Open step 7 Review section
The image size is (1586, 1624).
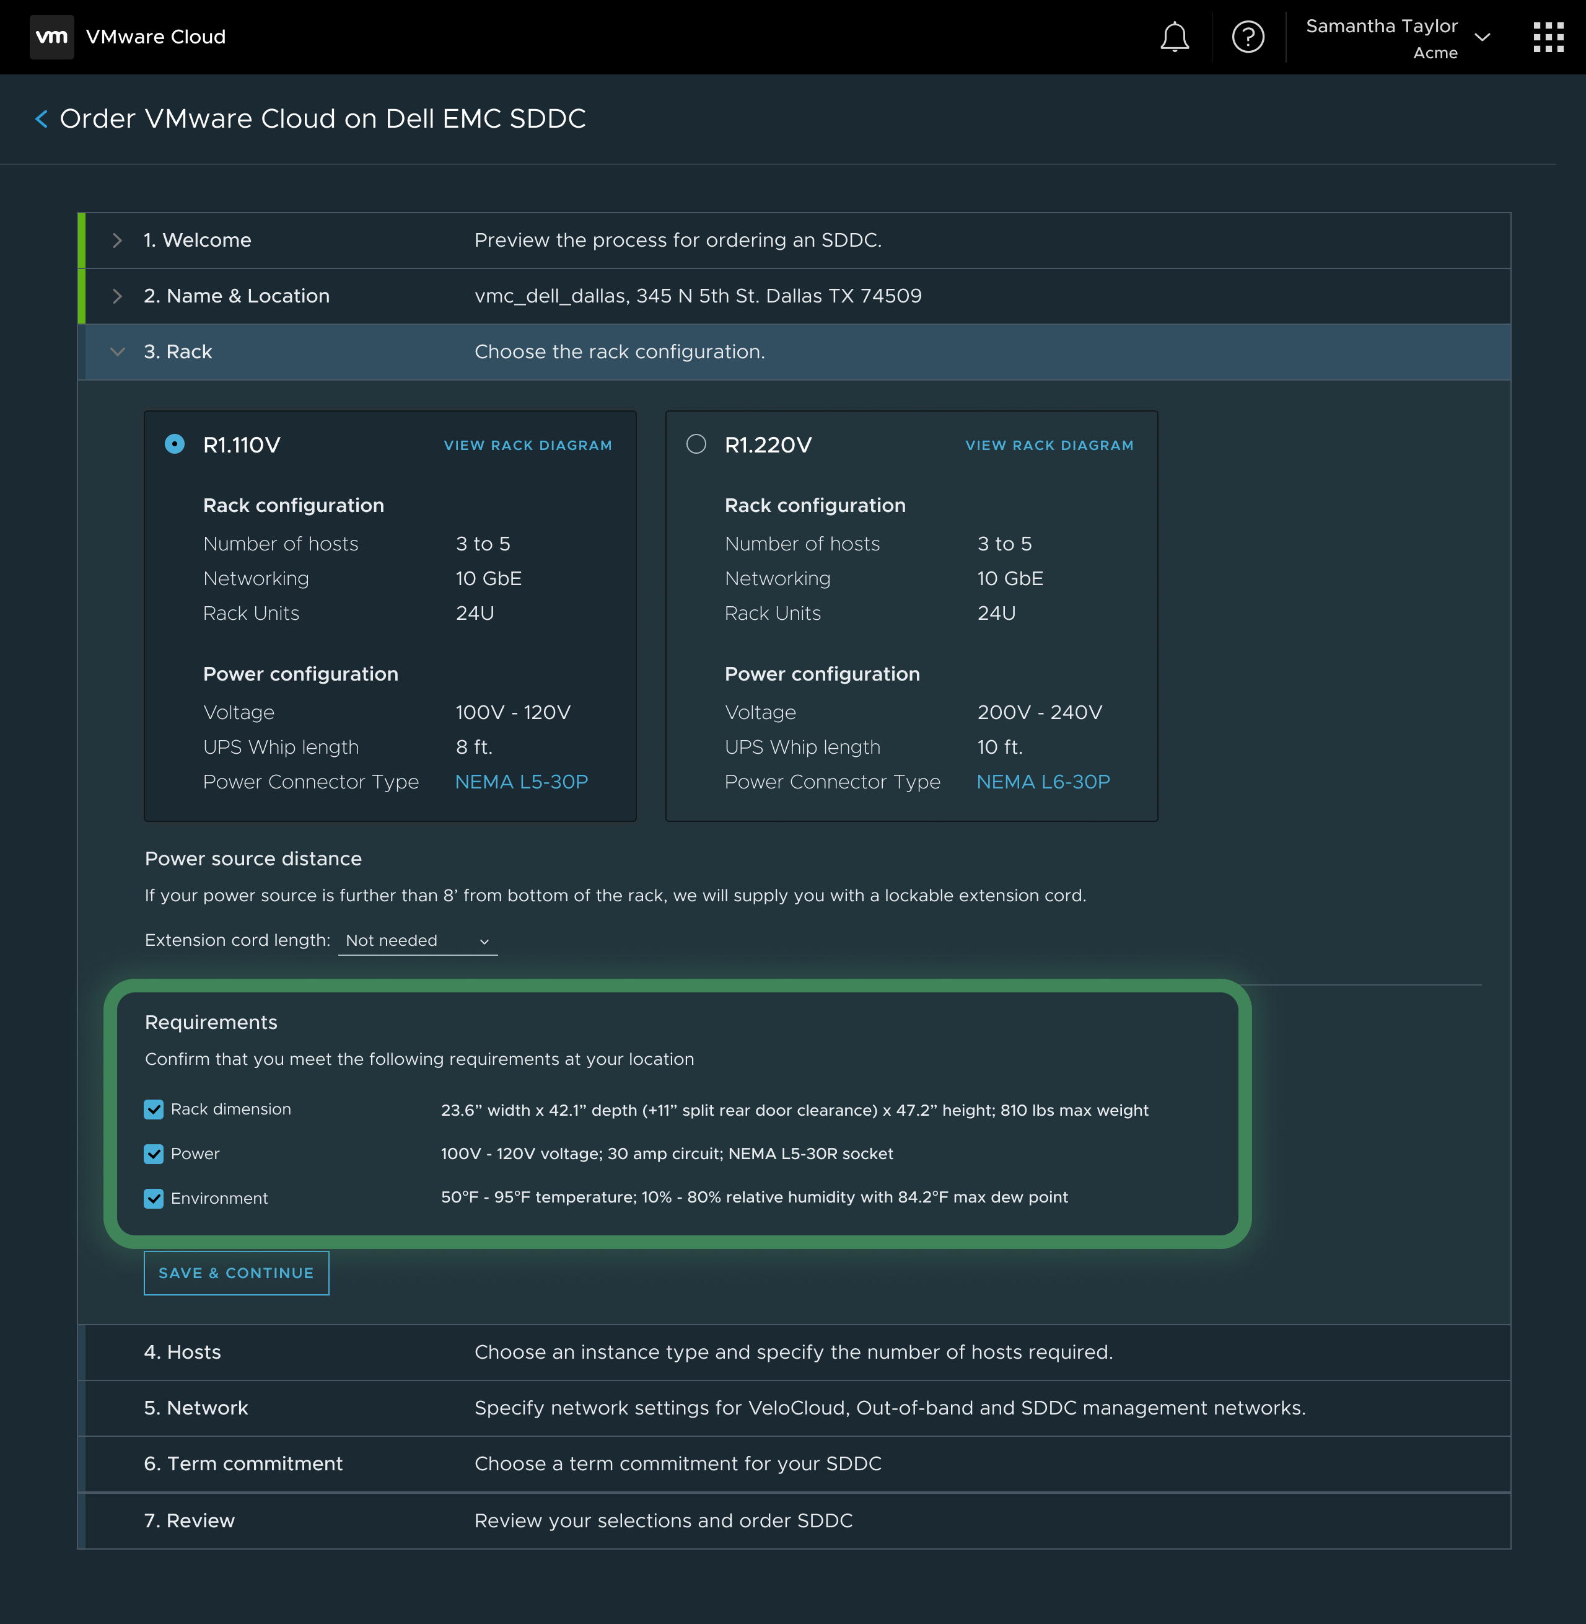794,1520
